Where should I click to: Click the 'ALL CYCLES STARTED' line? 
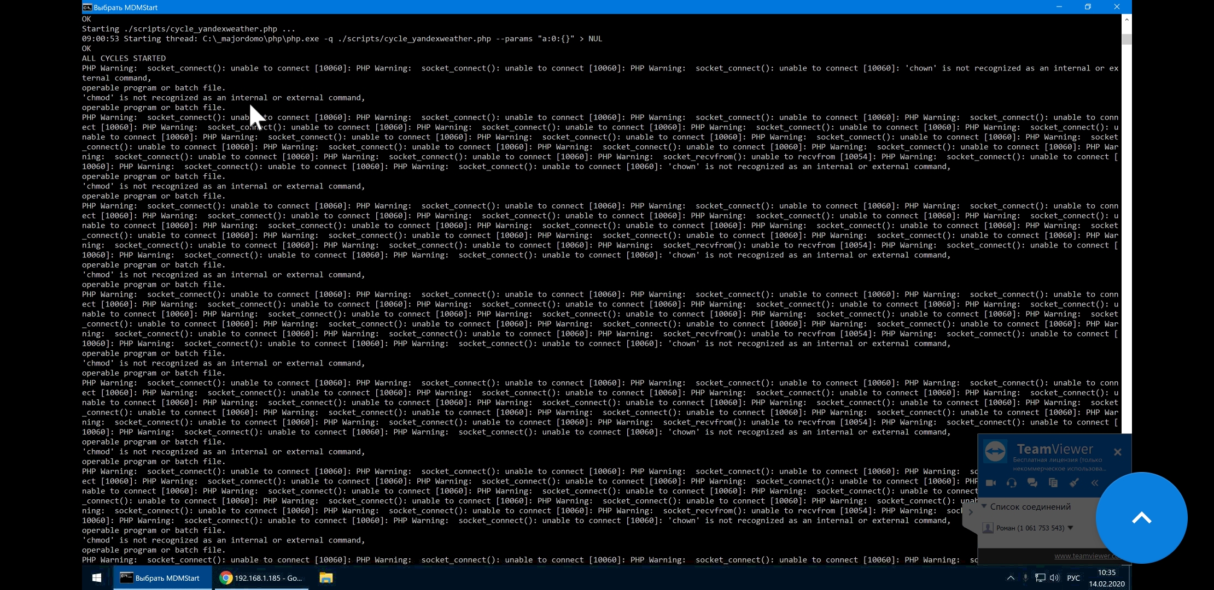coord(124,58)
